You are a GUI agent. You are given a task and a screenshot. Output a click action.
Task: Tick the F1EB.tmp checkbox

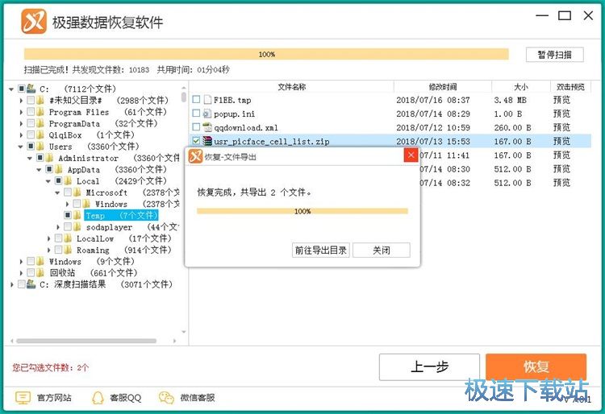(x=196, y=99)
